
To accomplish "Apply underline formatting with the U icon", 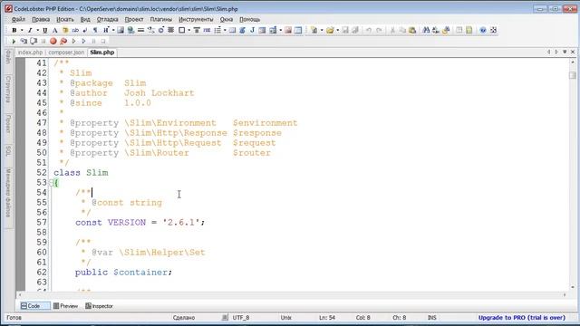I will click(44, 30).
